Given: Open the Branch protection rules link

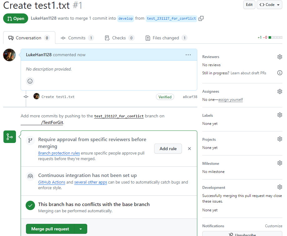Looking at the screenshot, I should 59,153.
